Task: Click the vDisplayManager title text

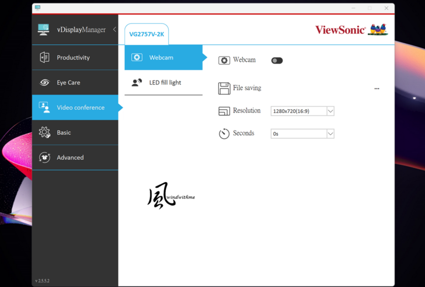Action: (x=81, y=30)
